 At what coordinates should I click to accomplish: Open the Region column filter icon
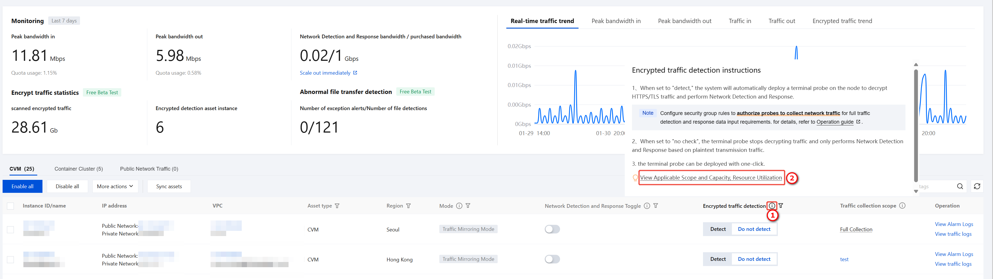click(x=409, y=206)
